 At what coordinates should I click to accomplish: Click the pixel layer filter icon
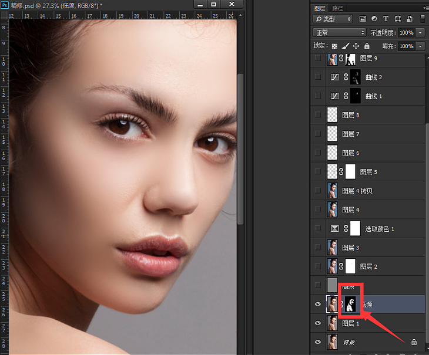click(363, 19)
